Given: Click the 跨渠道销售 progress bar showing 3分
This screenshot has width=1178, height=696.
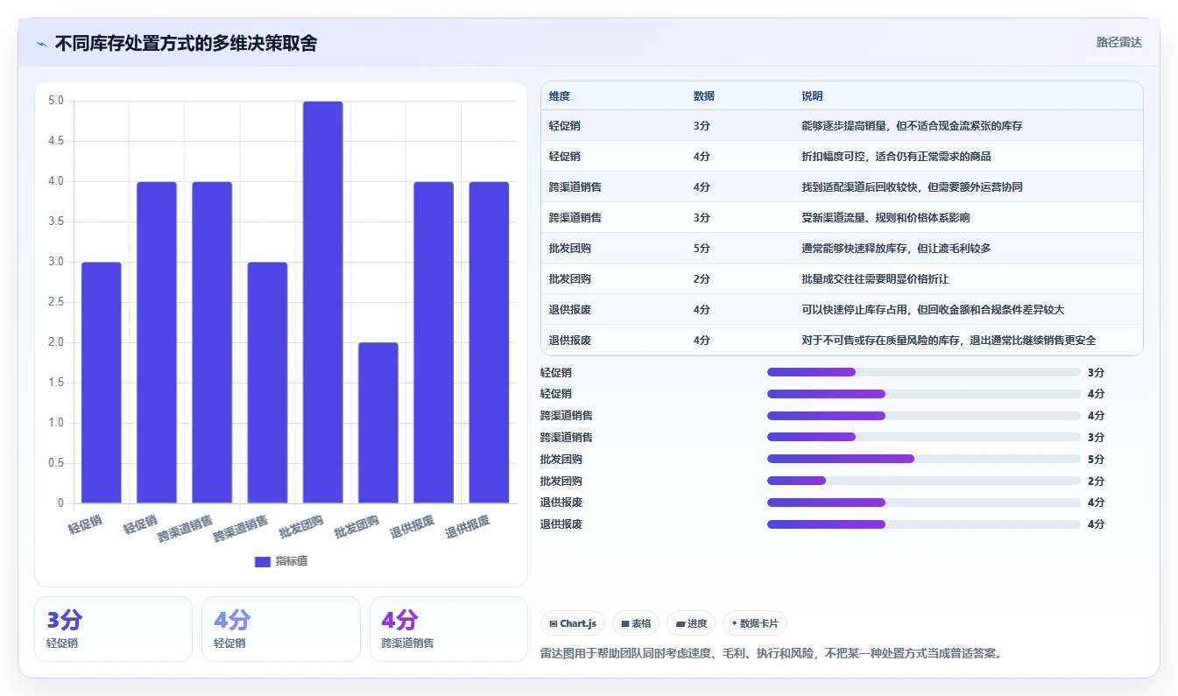Looking at the screenshot, I should coord(924,437).
